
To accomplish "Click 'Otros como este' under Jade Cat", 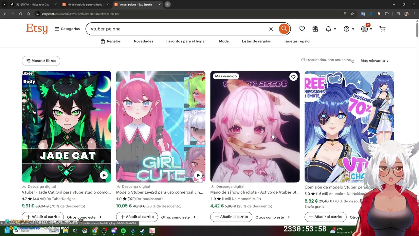I will (x=84, y=217).
